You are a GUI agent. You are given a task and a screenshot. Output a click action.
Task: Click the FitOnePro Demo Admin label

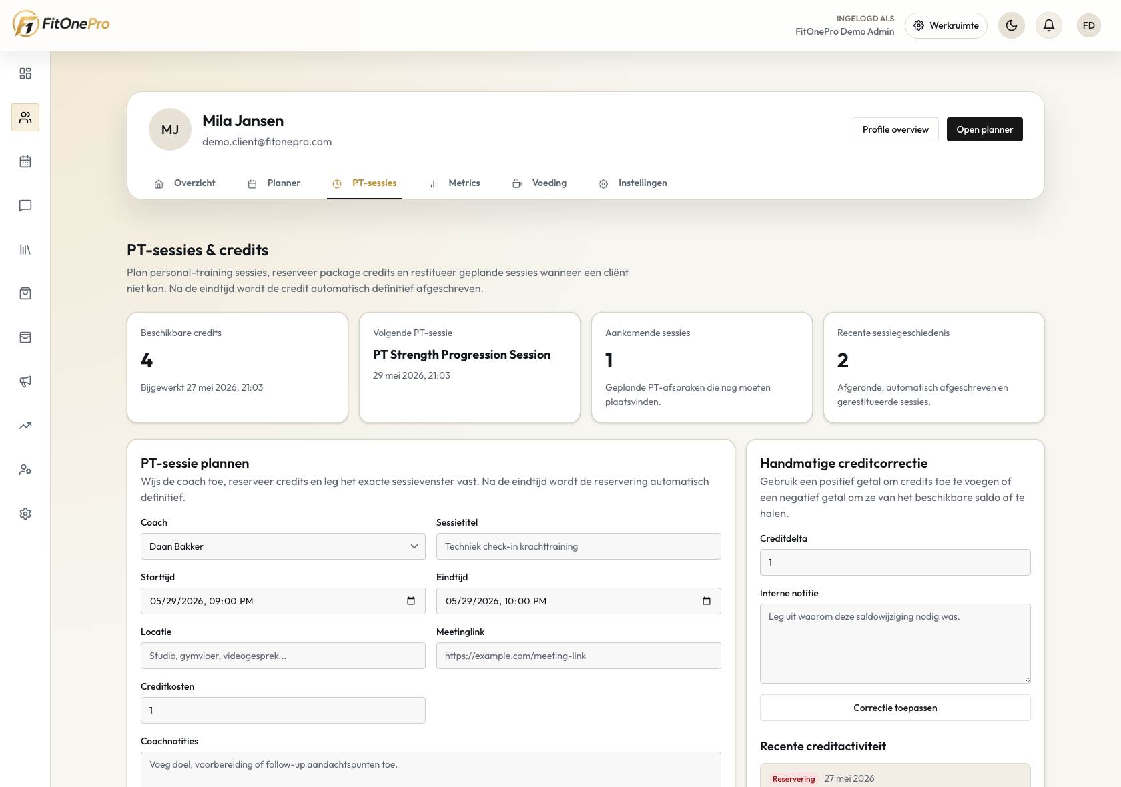(845, 31)
